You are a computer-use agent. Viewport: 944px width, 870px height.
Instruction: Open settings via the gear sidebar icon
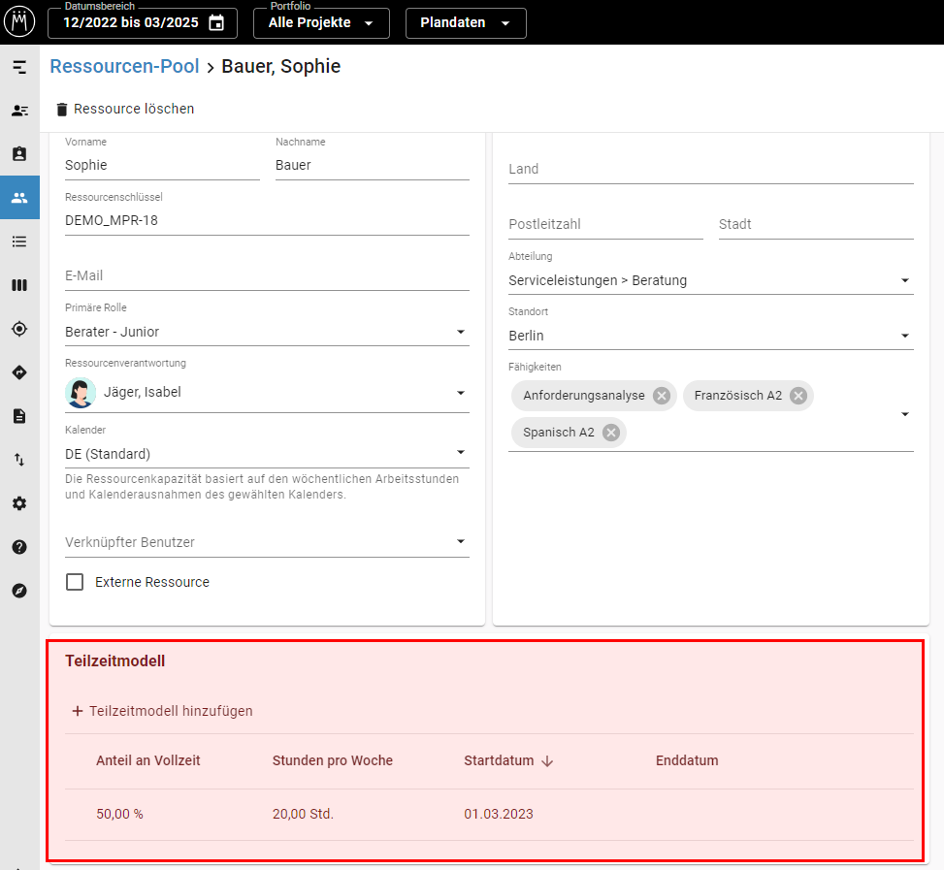tap(19, 503)
